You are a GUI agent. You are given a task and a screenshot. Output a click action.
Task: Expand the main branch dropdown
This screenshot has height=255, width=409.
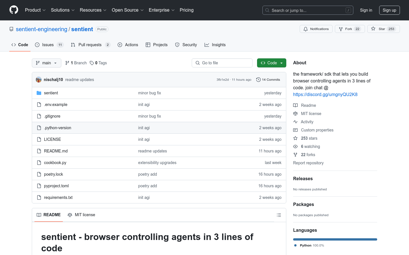(47, 63)
